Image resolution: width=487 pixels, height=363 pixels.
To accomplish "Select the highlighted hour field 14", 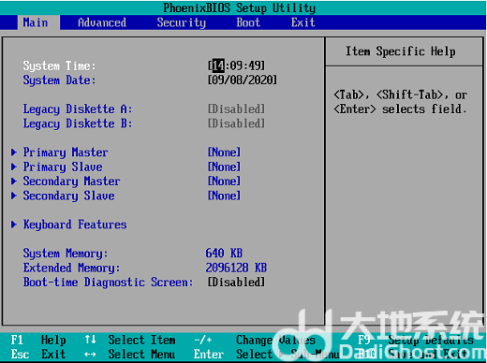I will [x=218, y=65].
